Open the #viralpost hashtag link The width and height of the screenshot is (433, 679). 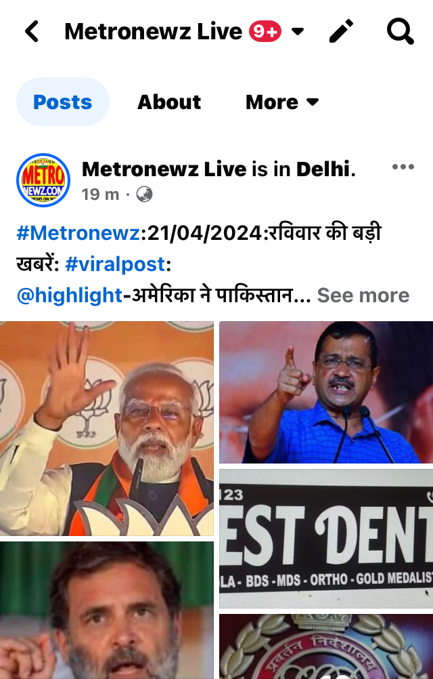pos(115,264)
